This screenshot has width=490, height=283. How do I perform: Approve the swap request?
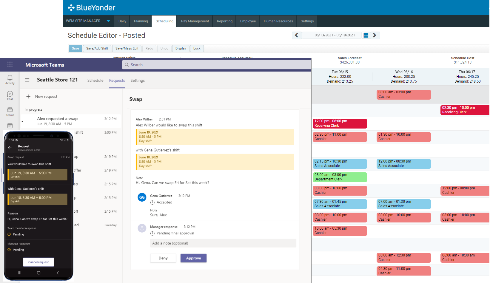click(x=193, y=258)
